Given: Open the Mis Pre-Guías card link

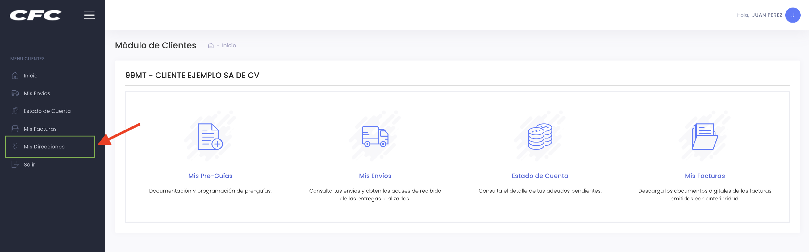Looking at the screenshot, I should 210,176.
